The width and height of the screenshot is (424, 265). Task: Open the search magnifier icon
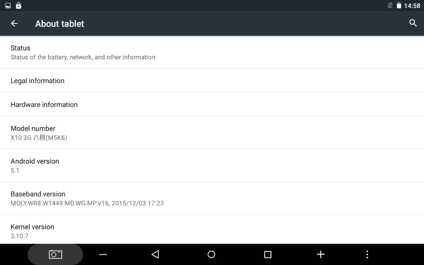pos(413,23)
